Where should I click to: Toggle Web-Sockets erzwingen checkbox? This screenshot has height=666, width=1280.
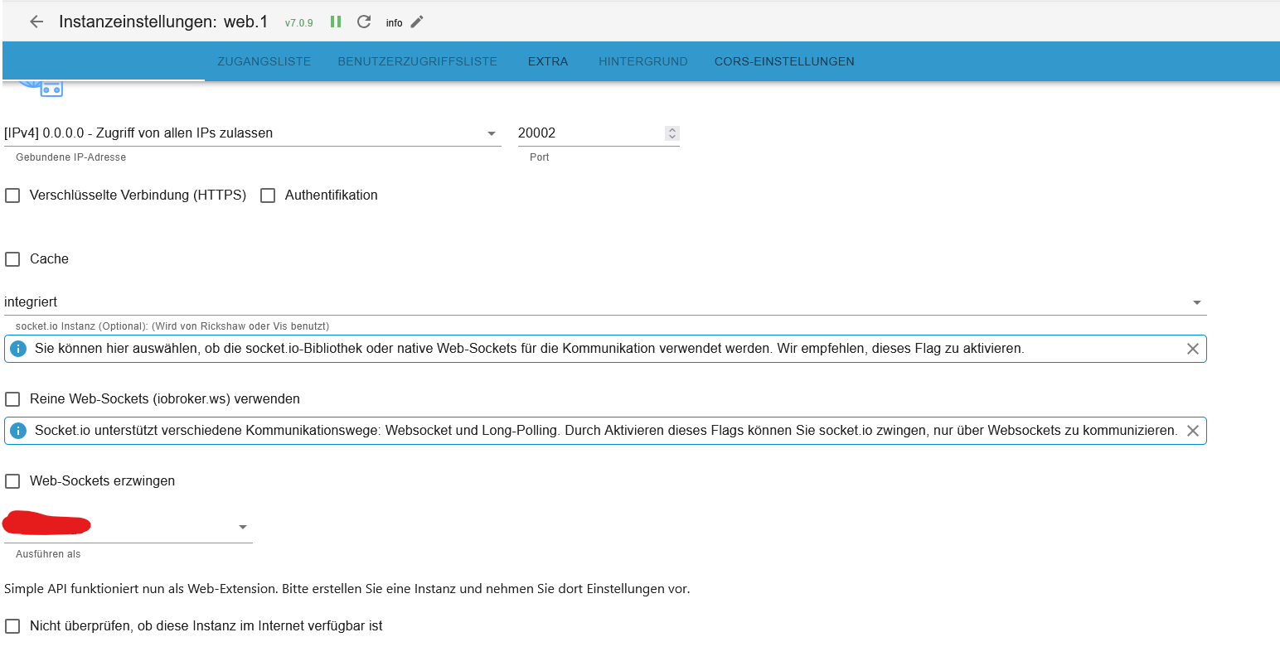[x=13, y=481]
